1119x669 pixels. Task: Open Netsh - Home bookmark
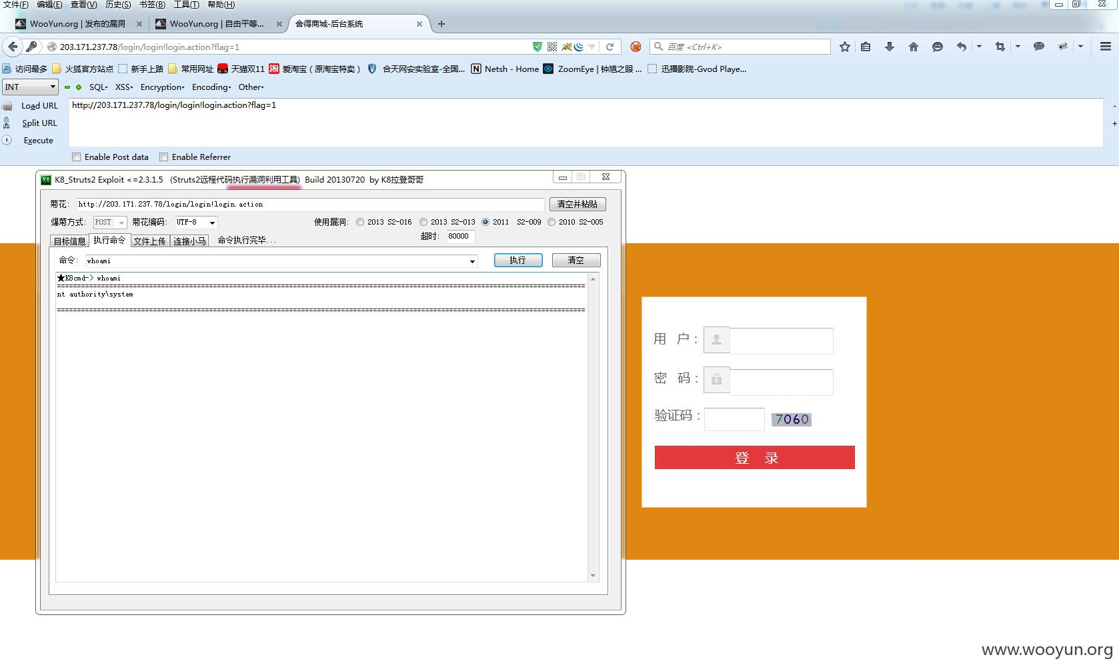point(505,69)
